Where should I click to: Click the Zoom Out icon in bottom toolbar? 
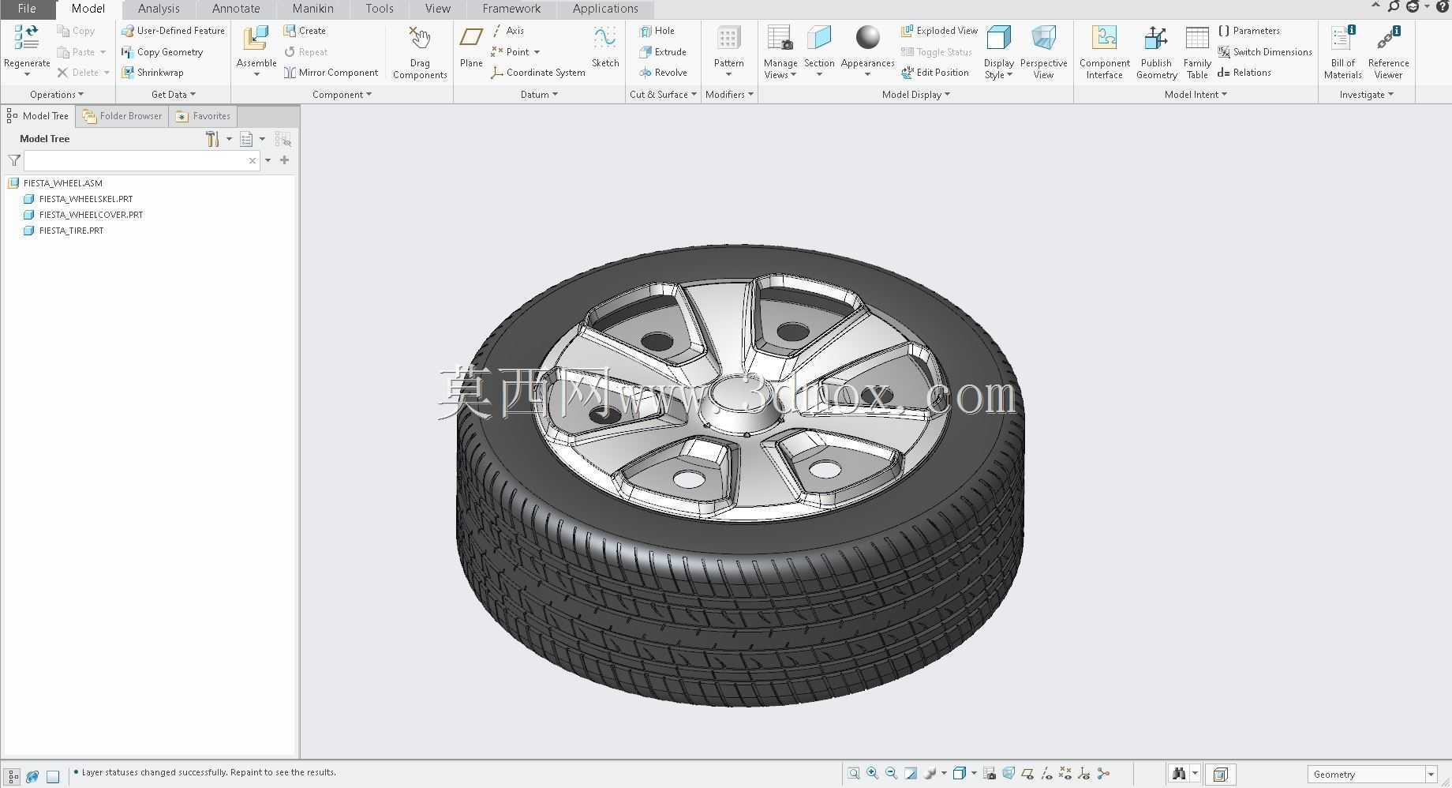click(x=891, y=774)
